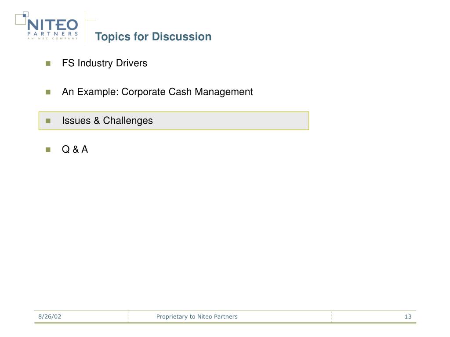Click bullet square beside An Example: Corporate Cash Management
Screen dimensions: 450x337
pyautogui.click(x=48, y=92)
